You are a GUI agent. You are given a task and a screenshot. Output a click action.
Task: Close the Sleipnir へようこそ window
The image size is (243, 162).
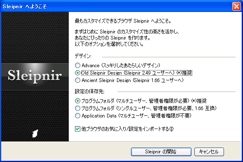coord(236,7)
